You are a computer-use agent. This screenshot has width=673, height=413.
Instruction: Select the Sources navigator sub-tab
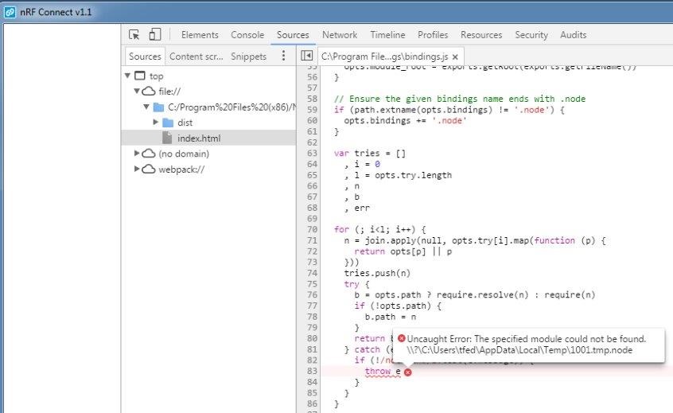click(x=145, y=56)
